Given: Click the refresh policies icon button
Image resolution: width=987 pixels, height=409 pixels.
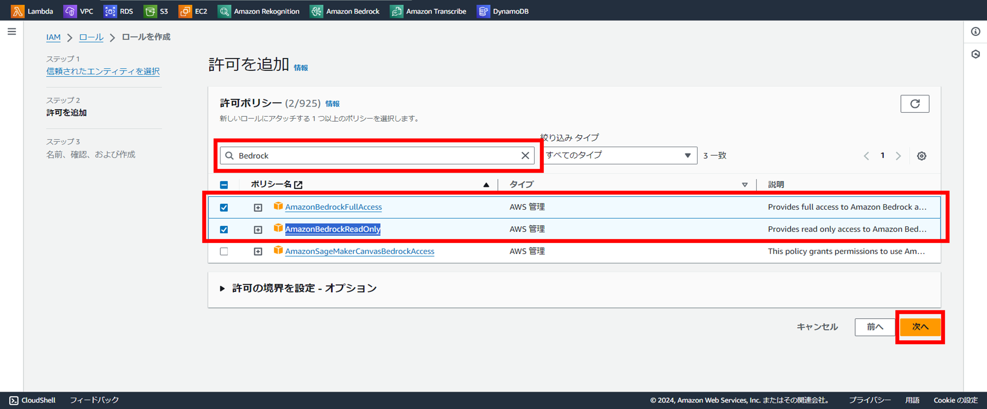Looking at the screenshot, I should point(915,104).
